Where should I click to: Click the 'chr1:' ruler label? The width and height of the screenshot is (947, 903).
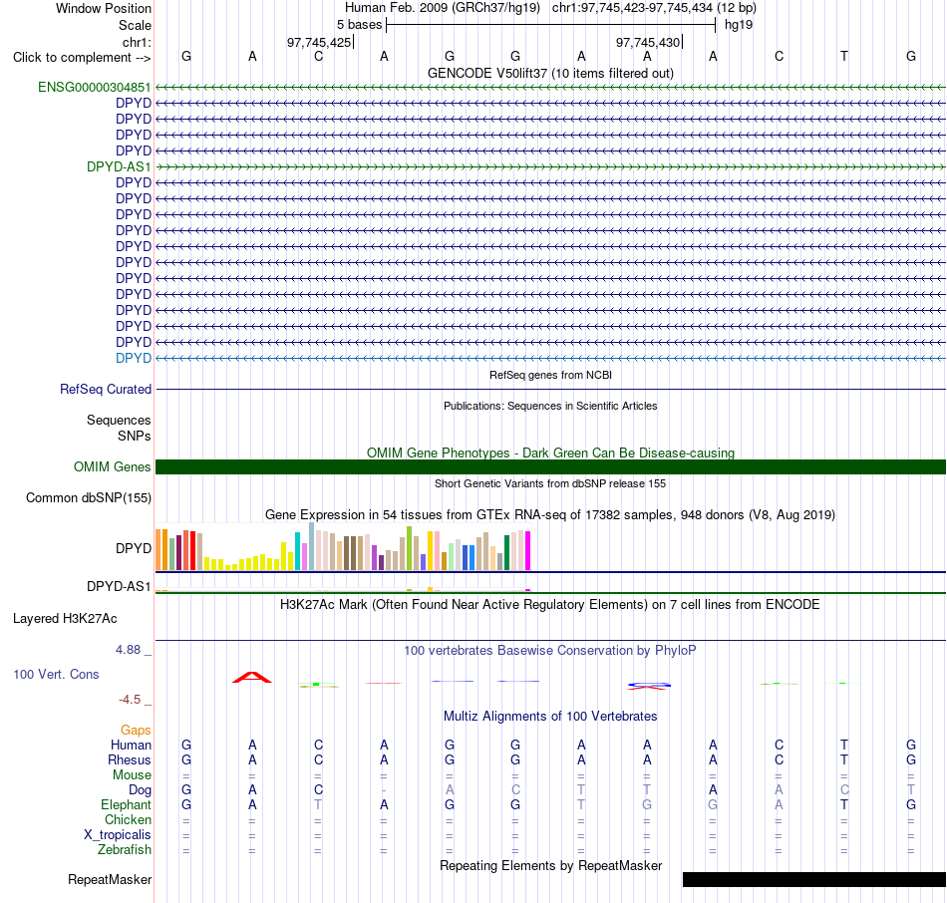pyautogui.click(x=137, y=42)
